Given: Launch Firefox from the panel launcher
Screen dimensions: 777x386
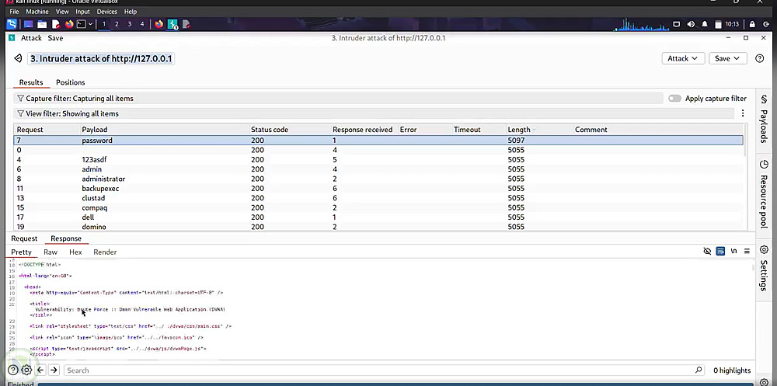Looking at the screenshot, I should pyautogui.click(x=69, y=24).
